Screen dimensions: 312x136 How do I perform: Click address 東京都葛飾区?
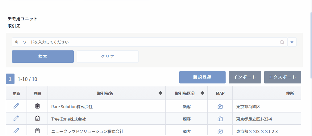(x=248, y=107)
